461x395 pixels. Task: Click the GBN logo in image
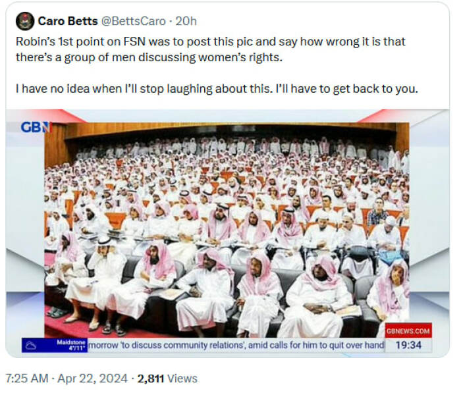click(36, 127)
